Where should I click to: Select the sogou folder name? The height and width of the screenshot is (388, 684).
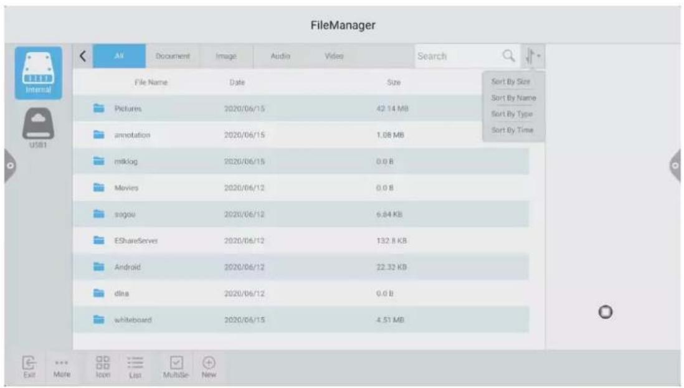pos(125,214)
